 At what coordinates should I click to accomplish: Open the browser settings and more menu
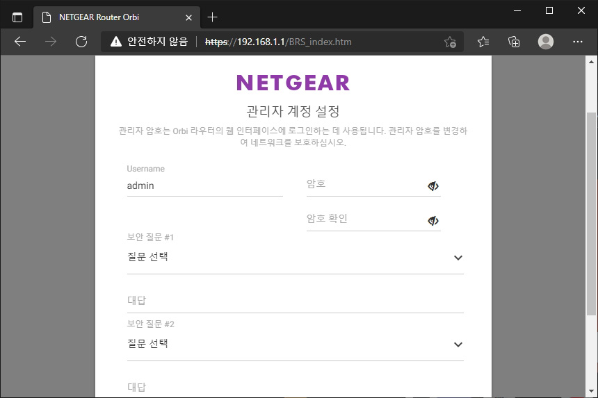click(577, 42)
